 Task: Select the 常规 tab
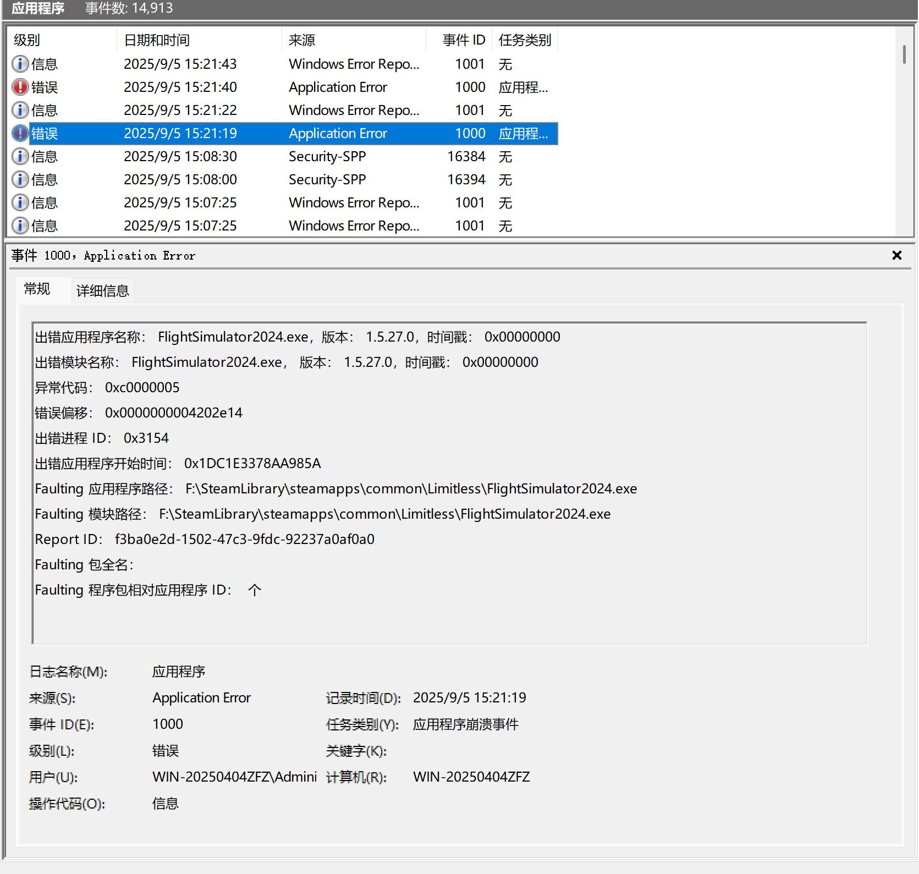click(x=37, y=289)
